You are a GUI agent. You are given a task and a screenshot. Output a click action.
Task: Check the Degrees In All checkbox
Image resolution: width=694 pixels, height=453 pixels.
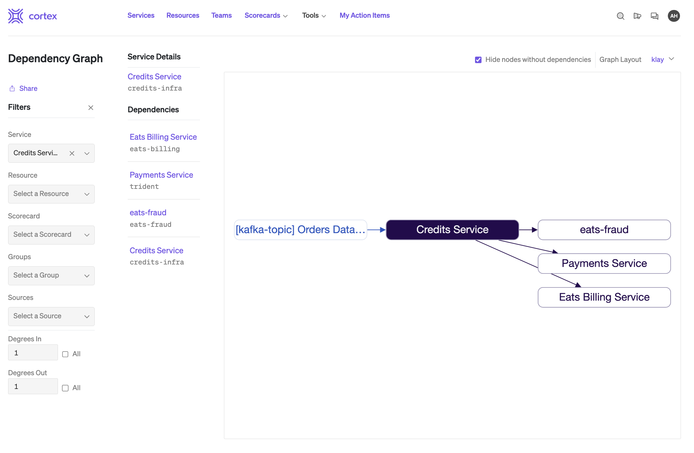tap(65, 354)
